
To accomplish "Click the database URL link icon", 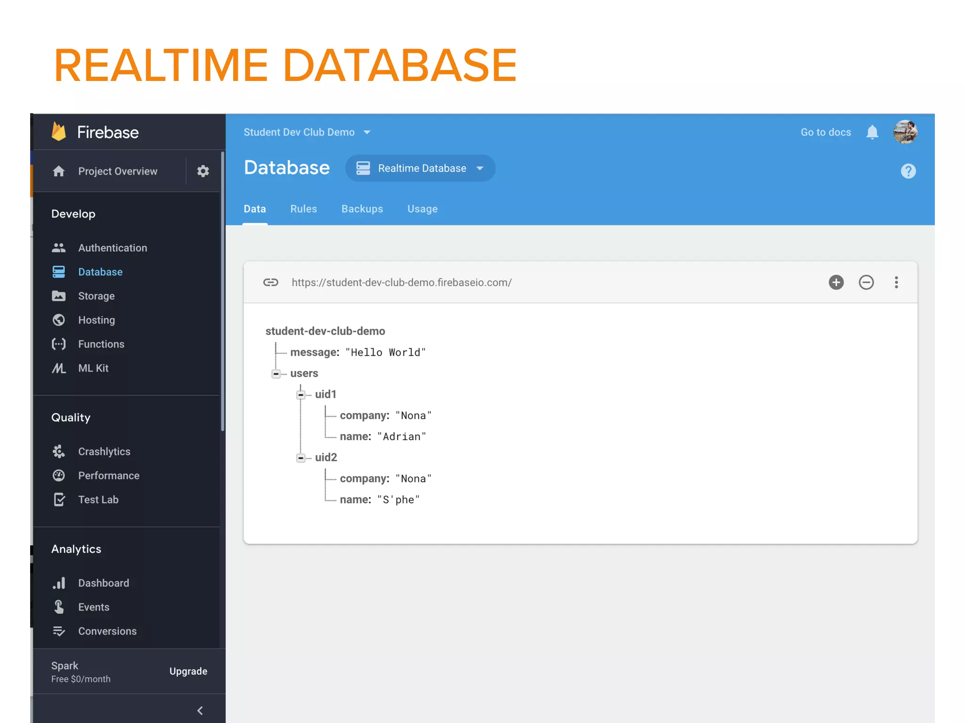I will coord(270,282).
